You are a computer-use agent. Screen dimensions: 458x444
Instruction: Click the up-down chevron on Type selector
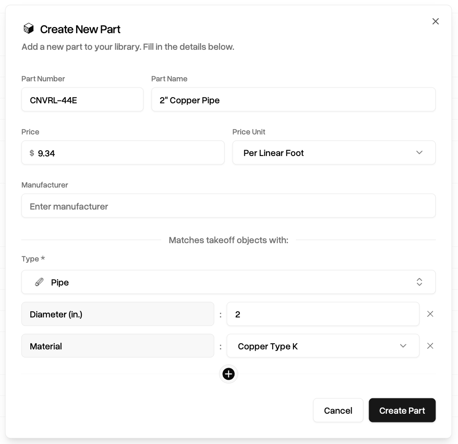(419, 282)
